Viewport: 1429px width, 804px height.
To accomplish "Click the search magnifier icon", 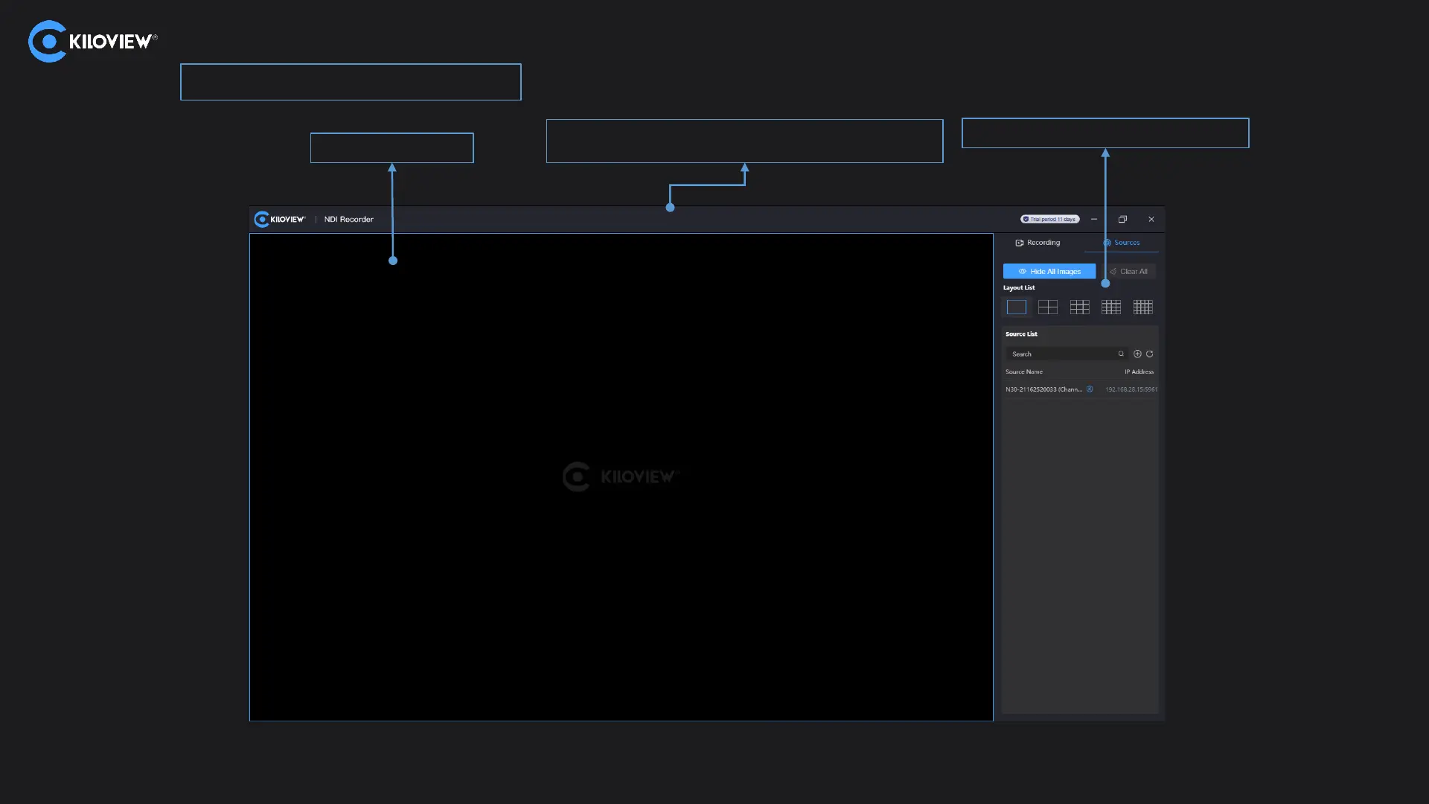I will pos(1121,354).
